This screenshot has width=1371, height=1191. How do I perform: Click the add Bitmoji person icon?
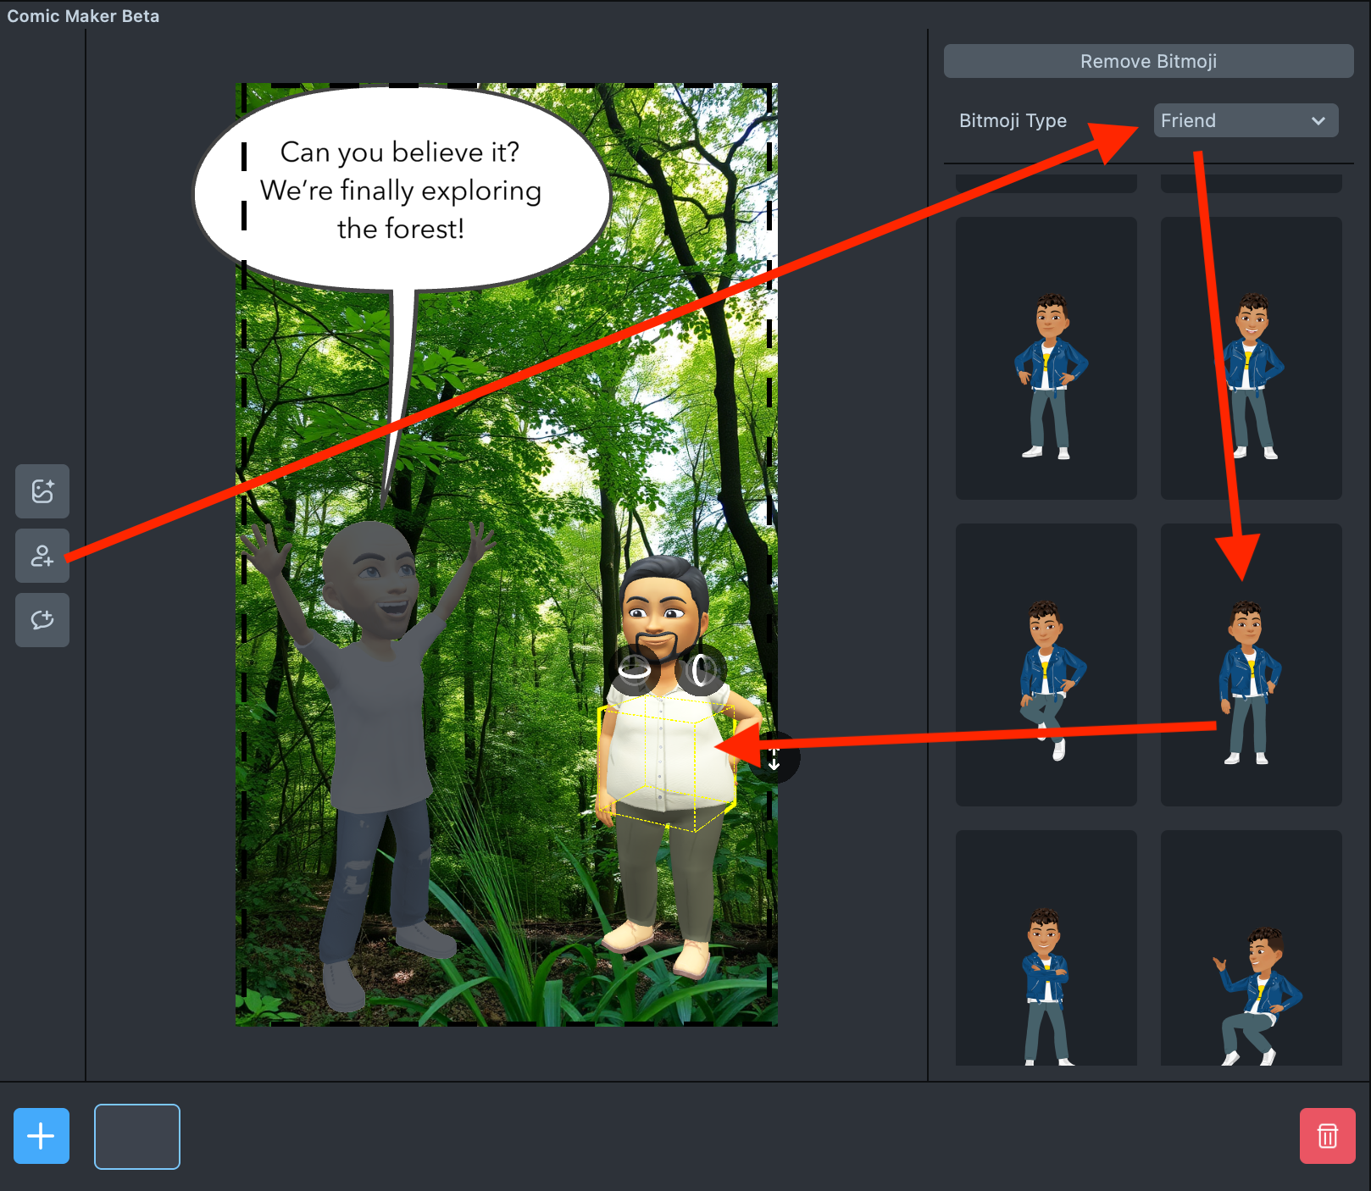tap(42, 556)
